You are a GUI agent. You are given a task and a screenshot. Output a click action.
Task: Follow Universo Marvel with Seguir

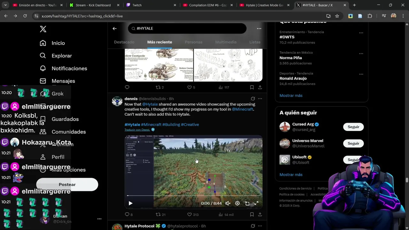(x=353, y=143)
